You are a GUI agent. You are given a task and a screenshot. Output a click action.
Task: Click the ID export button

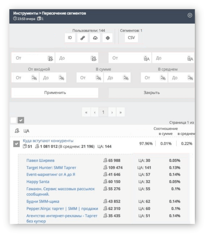coord(70,38)
